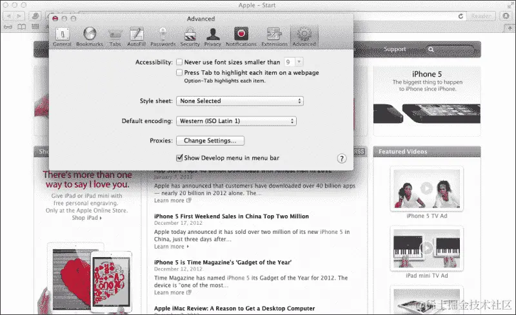Open the Extensions preferences pane
516x315 pixels.
[x=274, y=37]
